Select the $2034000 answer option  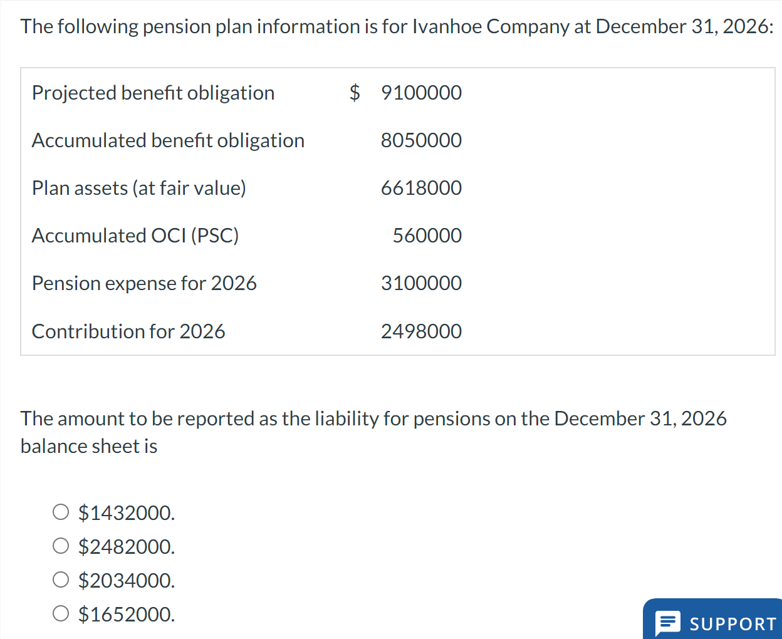pyautogui.click(x=61, y=579)
